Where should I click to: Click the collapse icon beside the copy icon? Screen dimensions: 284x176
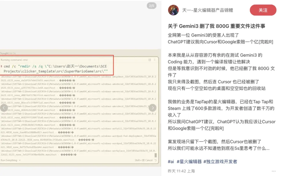pyautogui.click(x=155, y=60)
